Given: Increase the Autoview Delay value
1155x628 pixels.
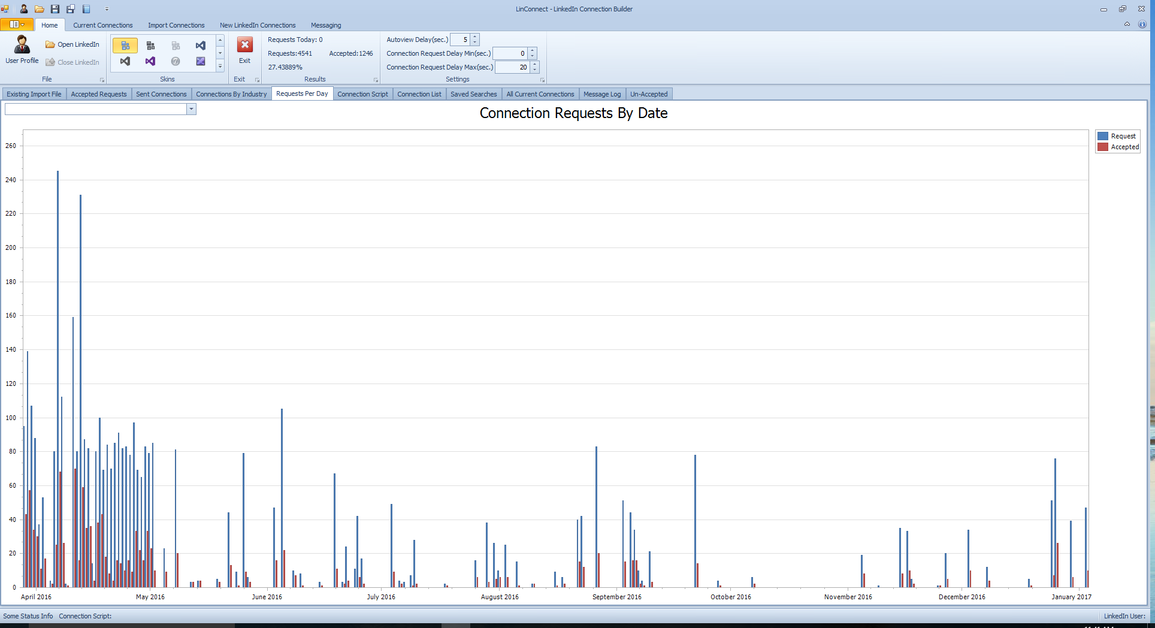Looking at the screenshot, I should [475, 37].
